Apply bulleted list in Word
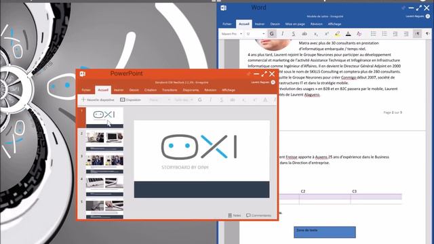 [x=374, y=34]
